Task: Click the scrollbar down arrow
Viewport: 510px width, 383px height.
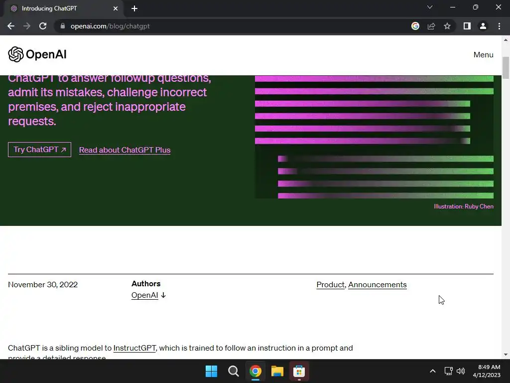Action: coord(506,355)
